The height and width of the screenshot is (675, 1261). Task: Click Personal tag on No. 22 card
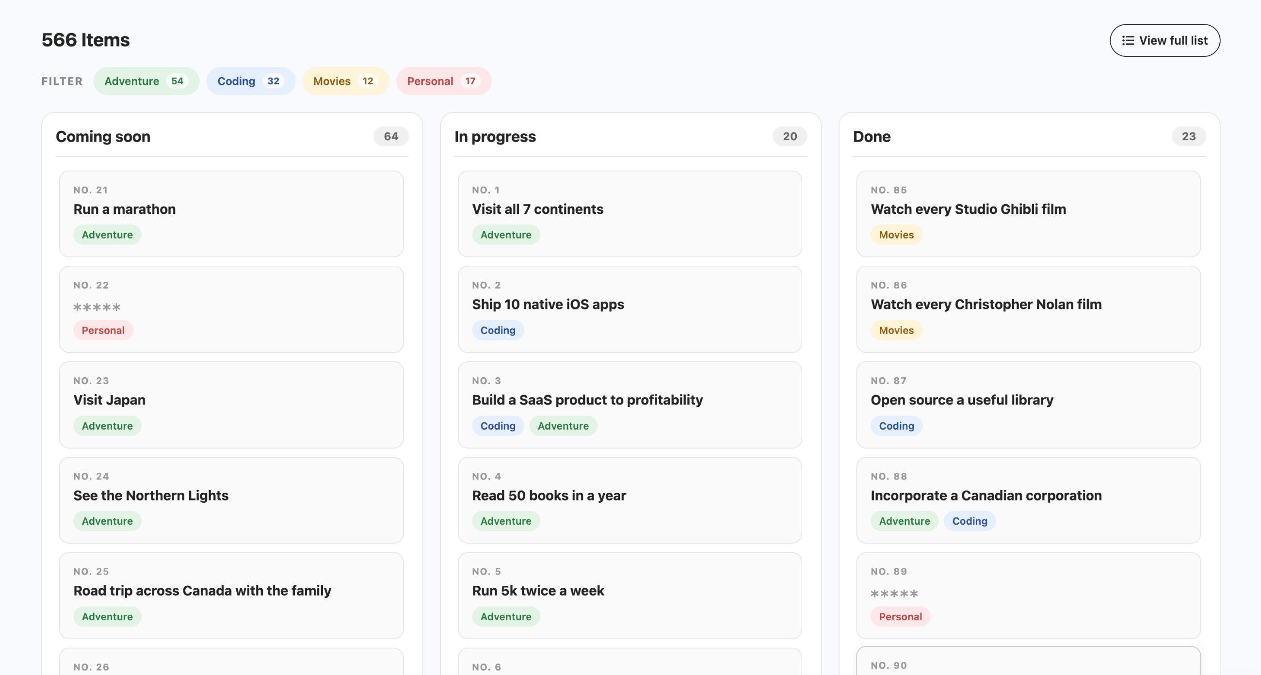pyautogui.click(x=103, y=330)
